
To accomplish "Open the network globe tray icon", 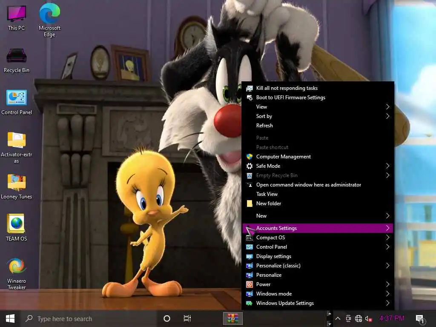I will pos(359,318).
